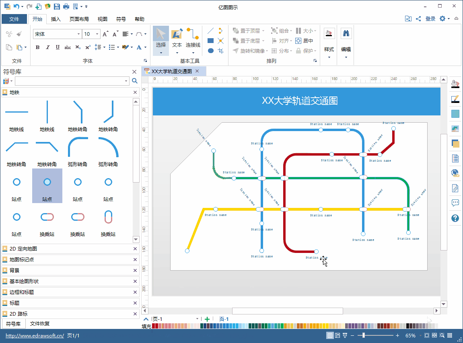Toggle italic text formatting
This screenshot has height=343, width=463.
(48, 47)
